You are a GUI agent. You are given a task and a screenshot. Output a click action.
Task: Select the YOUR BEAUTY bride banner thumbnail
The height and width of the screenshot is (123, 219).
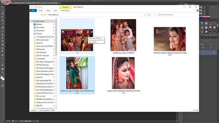tap(170, 39)
